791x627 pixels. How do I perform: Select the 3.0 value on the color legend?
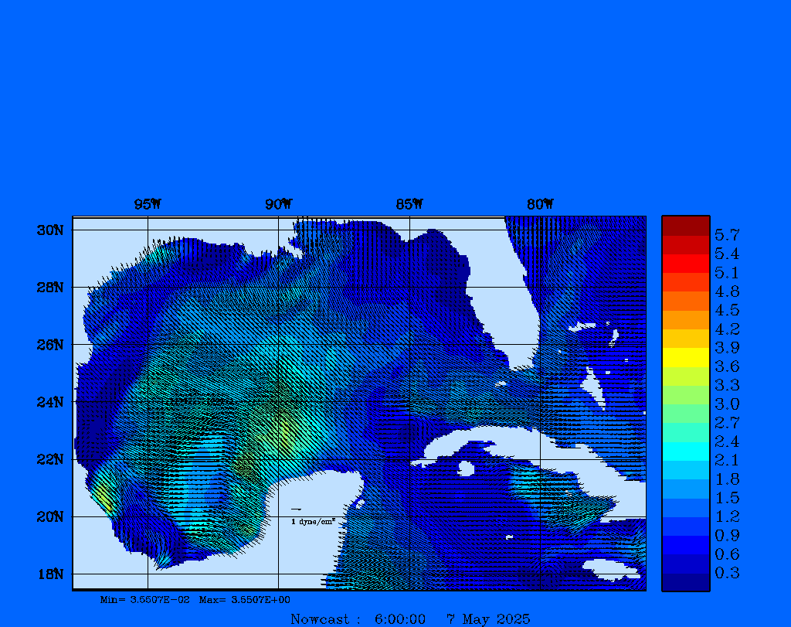click(x=726, y=404)
